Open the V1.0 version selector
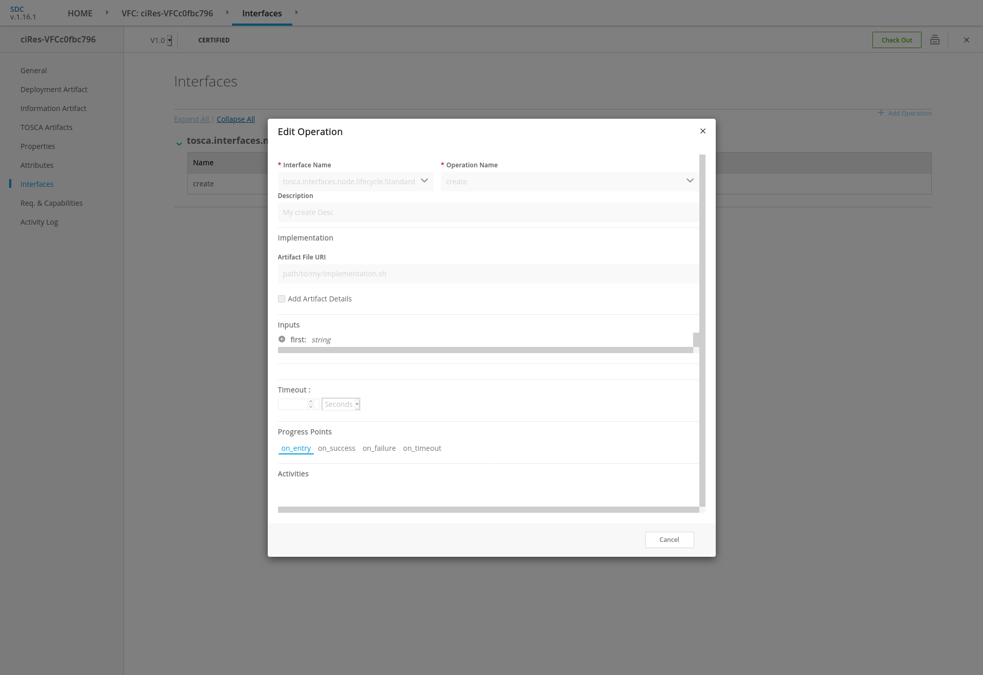 161,40
